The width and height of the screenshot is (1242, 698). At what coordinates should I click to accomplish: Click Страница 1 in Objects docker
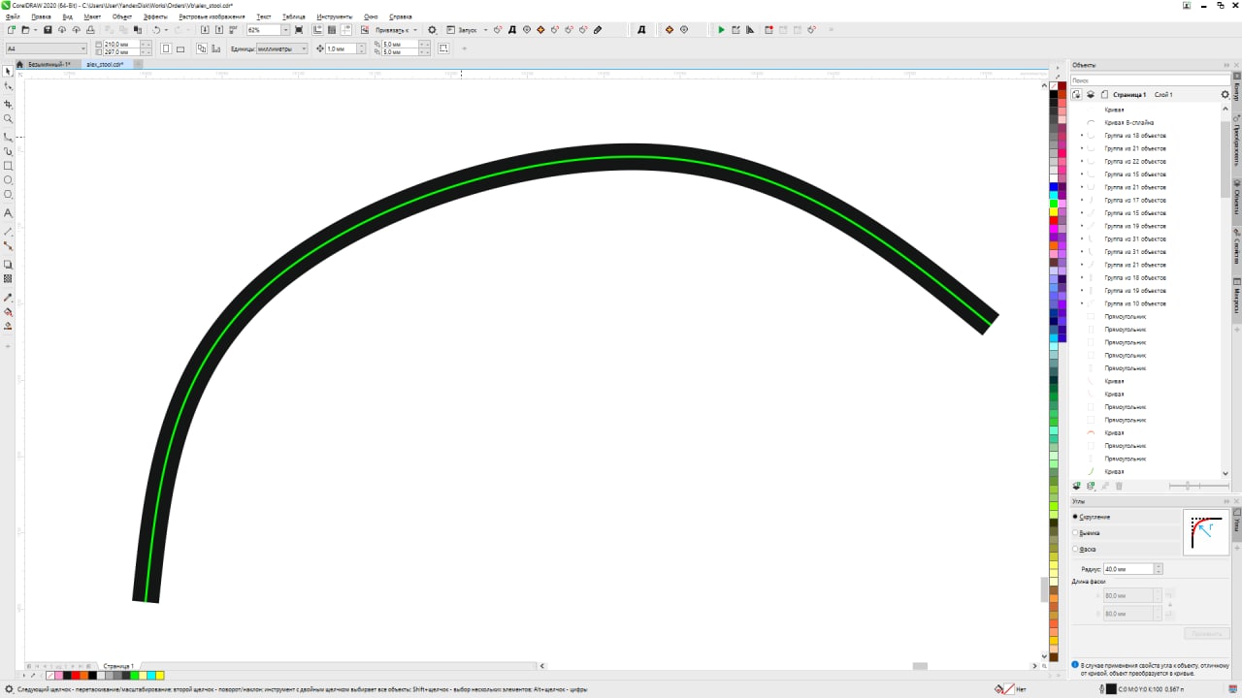coord(1129,94)
